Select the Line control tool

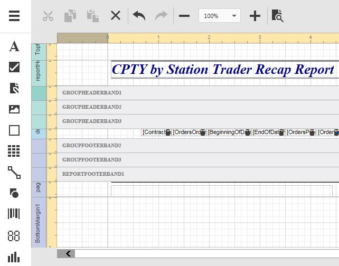(14, 173)
